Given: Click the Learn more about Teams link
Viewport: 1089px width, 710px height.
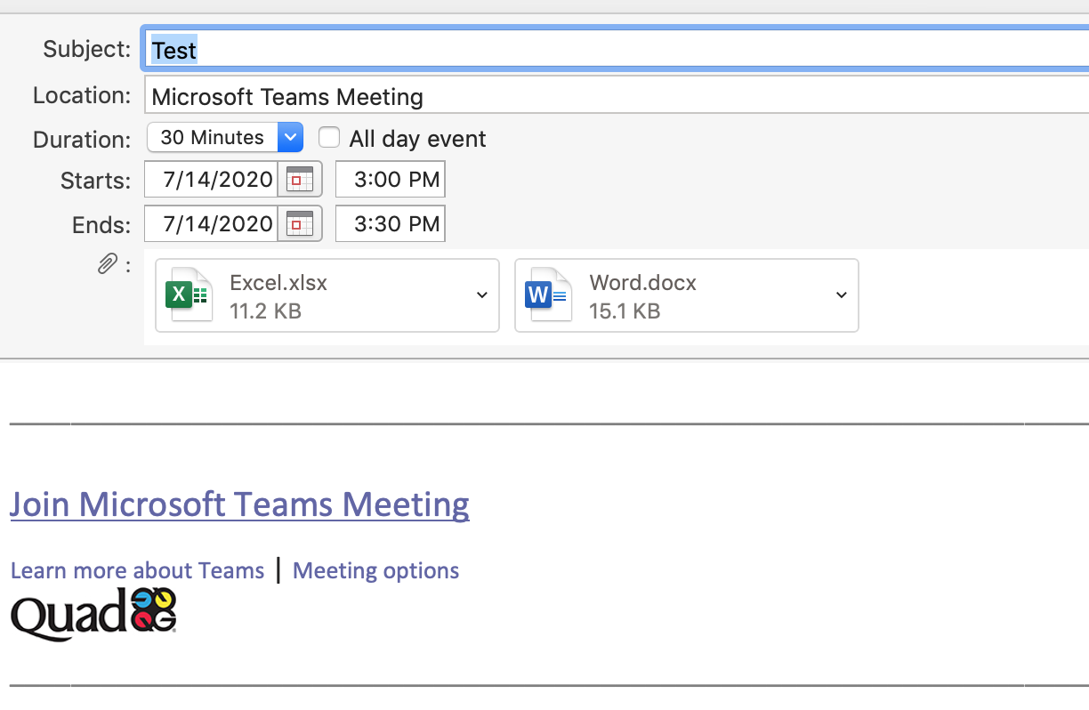Looking at the screenshot, I should click(137, 570).
